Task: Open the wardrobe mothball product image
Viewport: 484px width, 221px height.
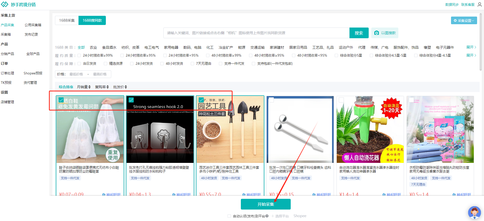Action: (x=440, y=129)
